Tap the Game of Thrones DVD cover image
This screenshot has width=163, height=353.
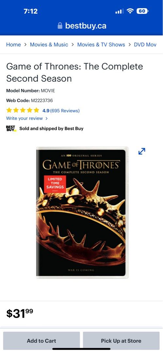click(82, 212)
